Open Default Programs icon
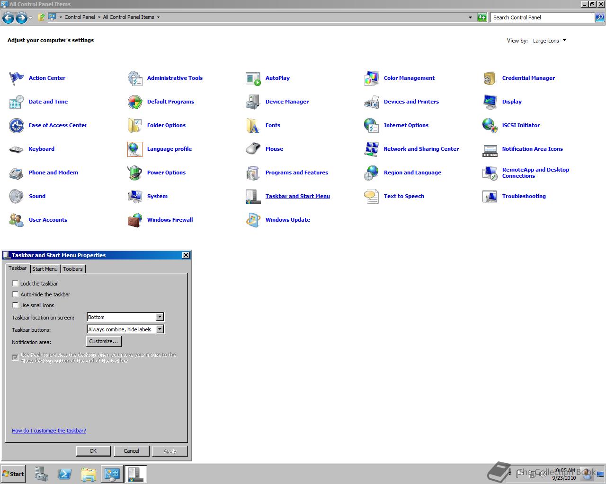606x484 pixels. (x=135, y=102)
